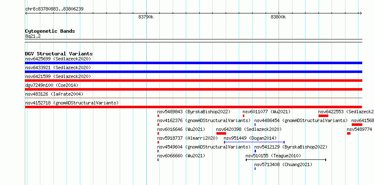Click the nsv6016646 (Wu2021) label
Image resolution: width=374 pixels, height=185 pixels.
tap(181, 129)
